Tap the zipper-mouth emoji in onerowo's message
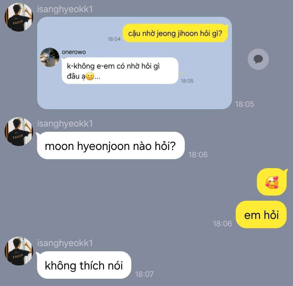The width and height of the screenshot is (293, 286). click(90, 76)
